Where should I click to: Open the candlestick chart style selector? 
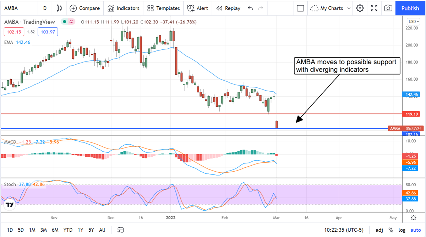tap(59, 8)
